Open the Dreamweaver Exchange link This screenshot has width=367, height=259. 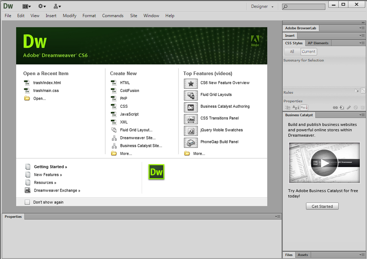pyautogui.click(x=57, y=190)
